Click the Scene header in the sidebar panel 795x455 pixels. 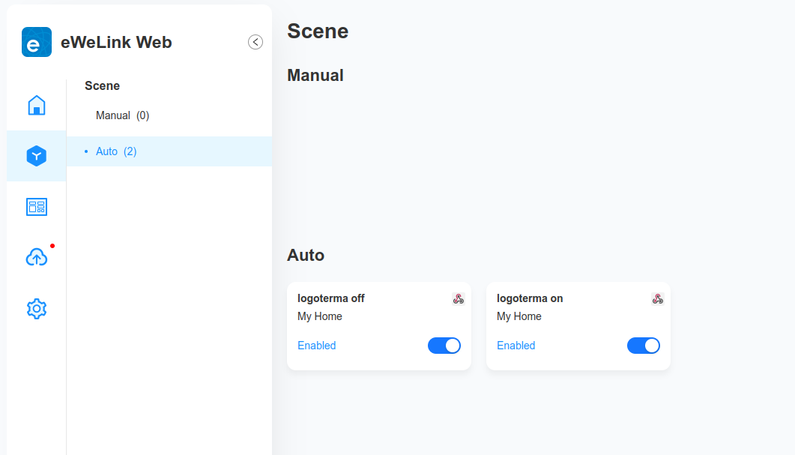pos(103,85)
